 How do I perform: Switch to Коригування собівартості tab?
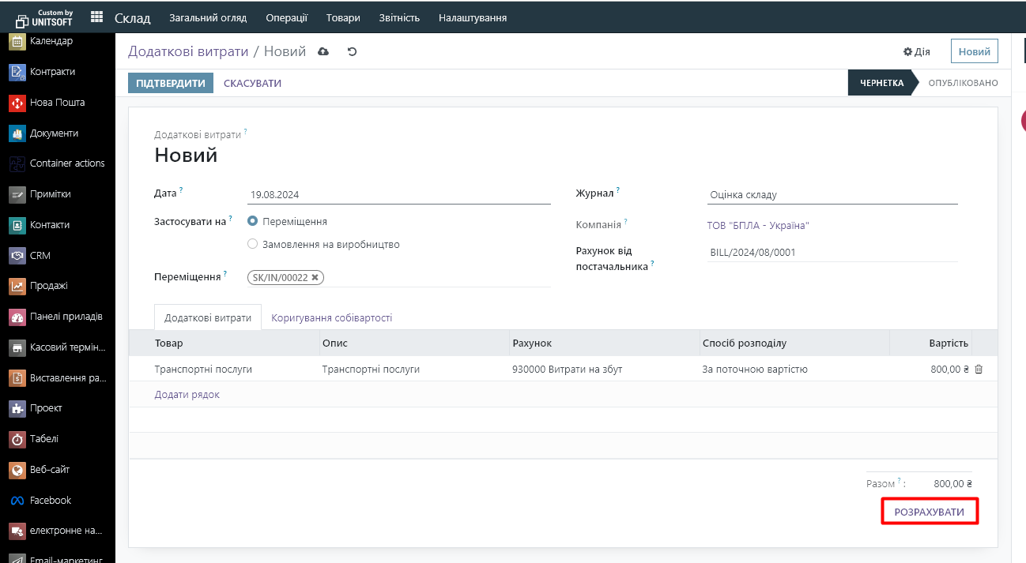coord(331,318)
